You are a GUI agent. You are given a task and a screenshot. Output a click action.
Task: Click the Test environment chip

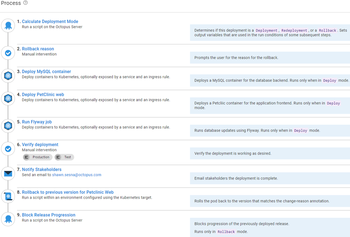tap(64, 157)
